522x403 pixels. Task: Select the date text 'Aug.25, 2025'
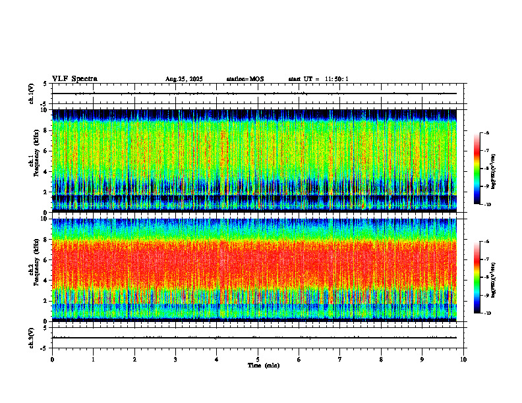click(x=184, y=79)
